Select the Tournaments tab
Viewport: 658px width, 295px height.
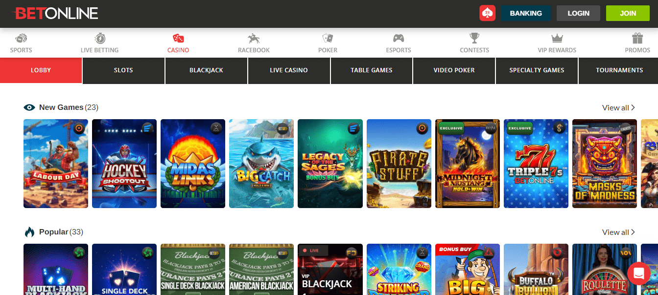(619, 70)
